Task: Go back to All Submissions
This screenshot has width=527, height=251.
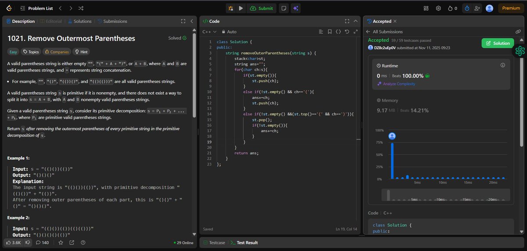Action: 385,32
